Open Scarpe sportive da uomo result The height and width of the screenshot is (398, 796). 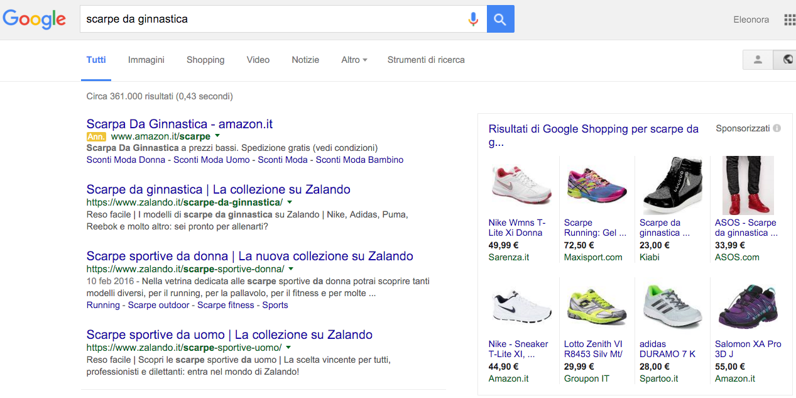click(229, 334)
